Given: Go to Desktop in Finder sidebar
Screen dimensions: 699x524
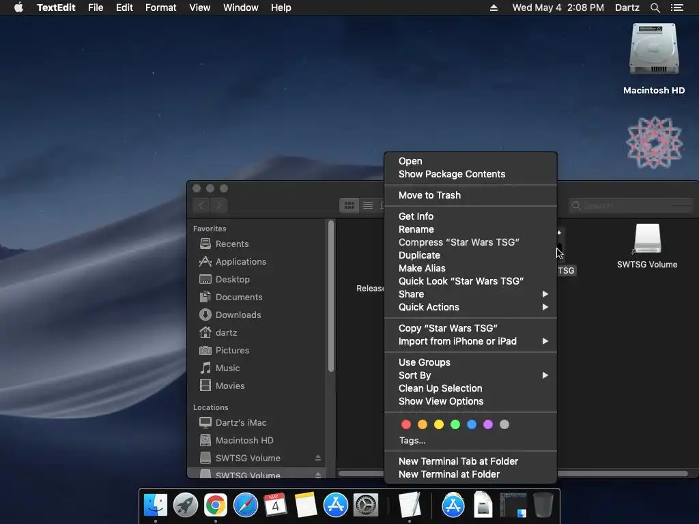Looking at the screenshot, I should (232, 279).
